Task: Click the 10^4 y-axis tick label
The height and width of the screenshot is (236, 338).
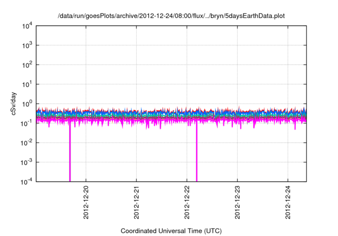Action: (x=27, y=26)
